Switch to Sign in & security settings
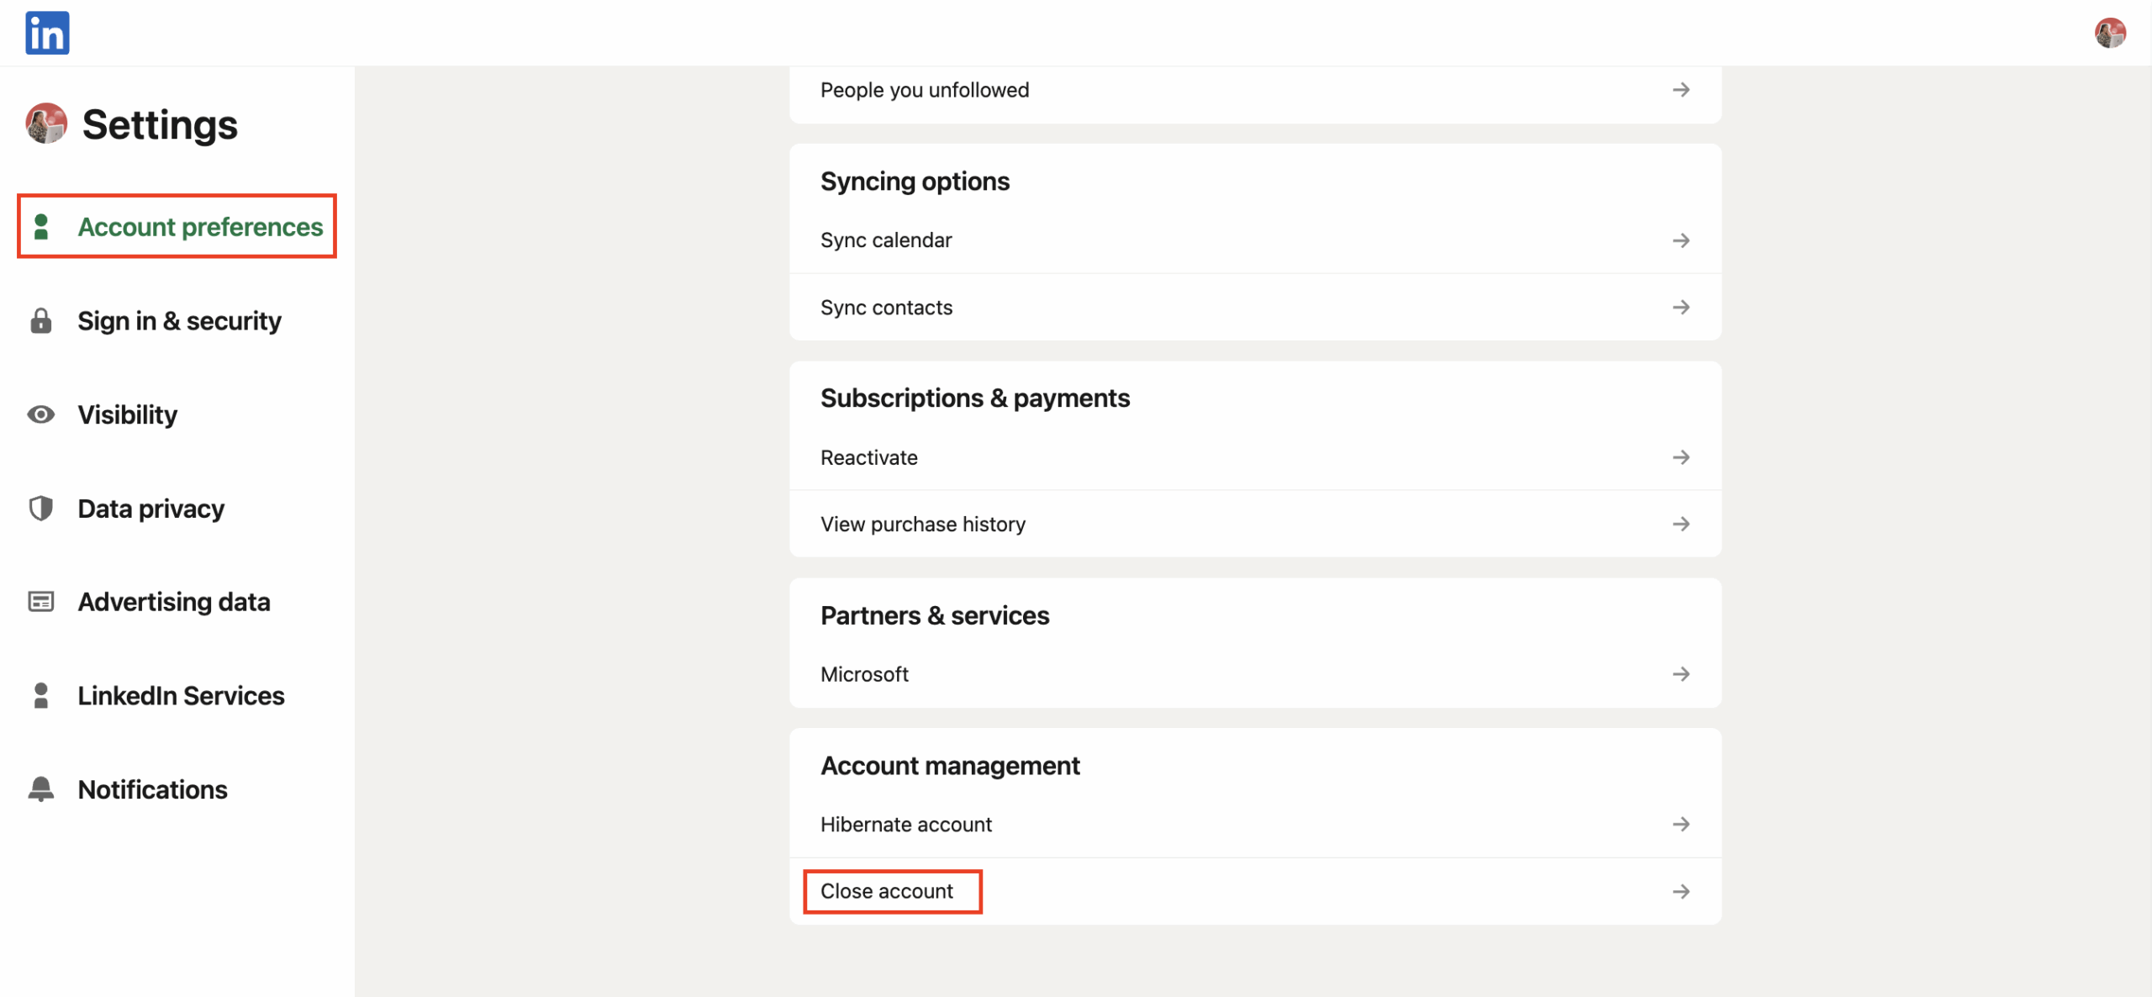Viewport: 2152px width, 997px height. click(x=179, y=321)
